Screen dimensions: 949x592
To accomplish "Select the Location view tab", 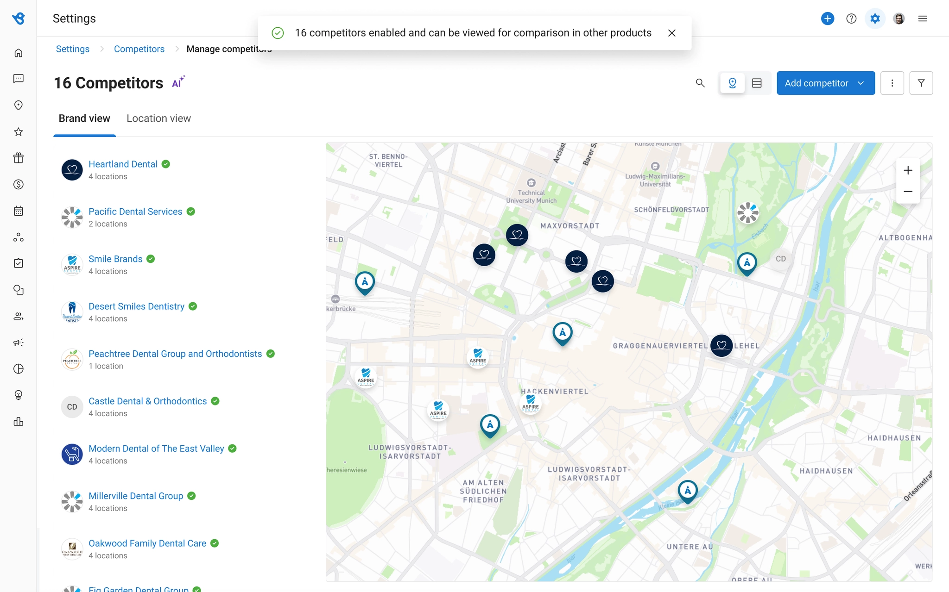I will [x=158, y=118].
